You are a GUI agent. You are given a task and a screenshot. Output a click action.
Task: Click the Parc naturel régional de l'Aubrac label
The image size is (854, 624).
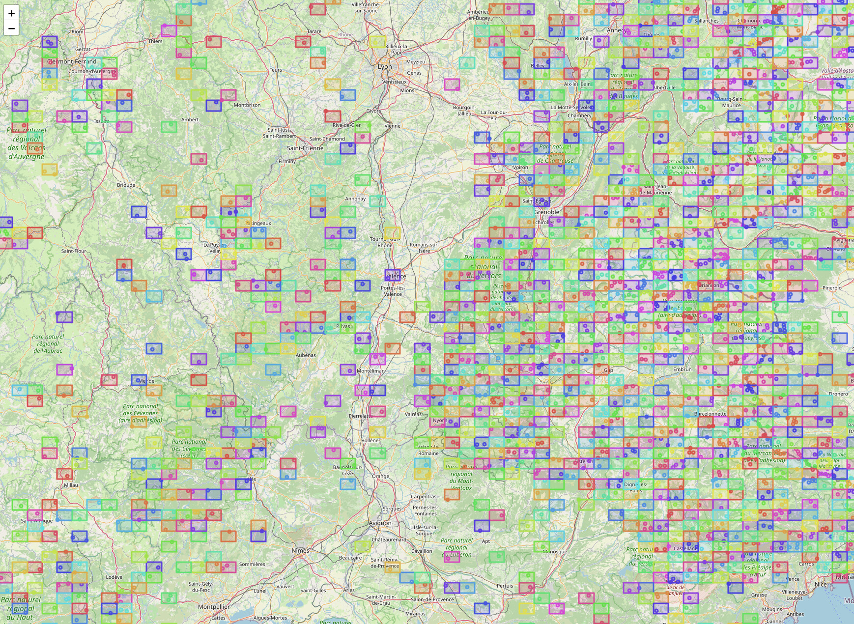(x=48, y=344)
